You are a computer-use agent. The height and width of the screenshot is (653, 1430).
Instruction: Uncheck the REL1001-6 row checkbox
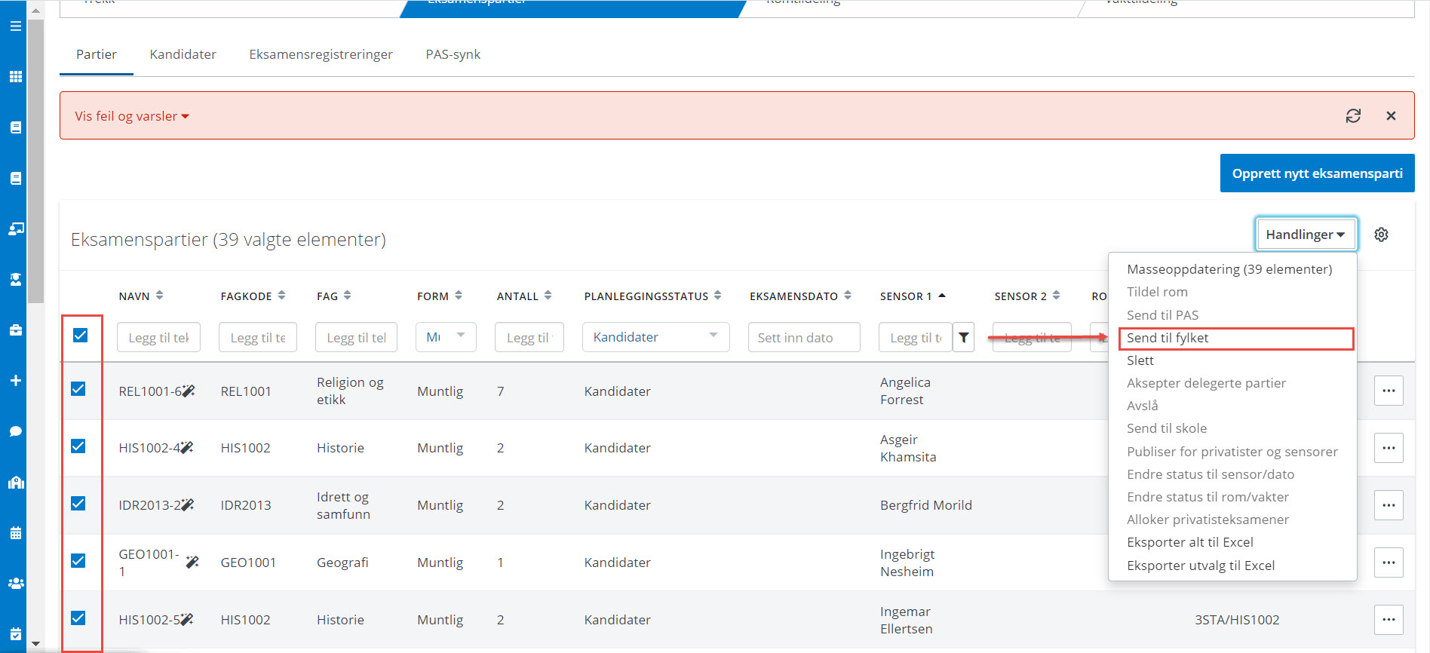(x=78, y=389)
